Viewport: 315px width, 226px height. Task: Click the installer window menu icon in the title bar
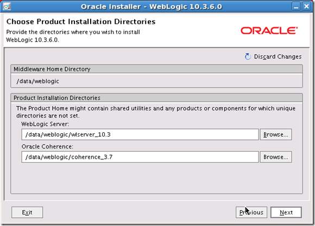click(x=7, y=7)
